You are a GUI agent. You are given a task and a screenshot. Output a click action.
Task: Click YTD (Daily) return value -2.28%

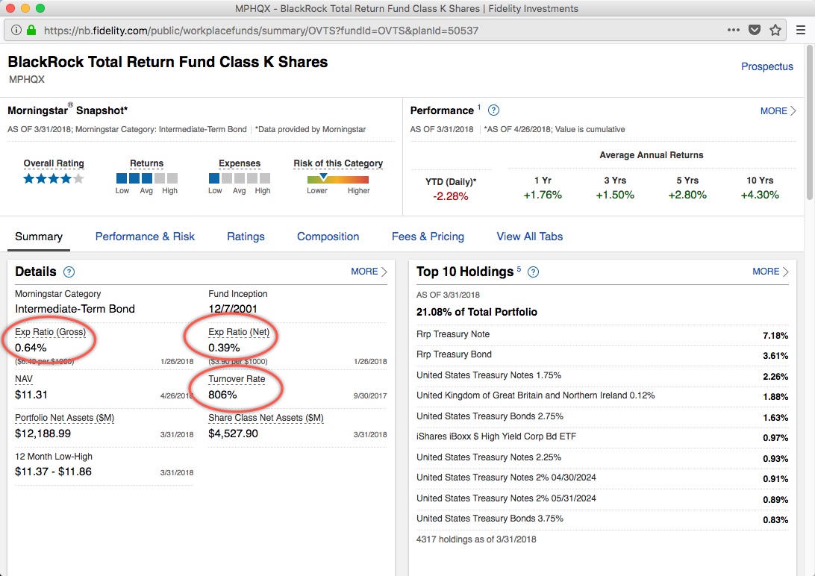(x=450, y=196)
